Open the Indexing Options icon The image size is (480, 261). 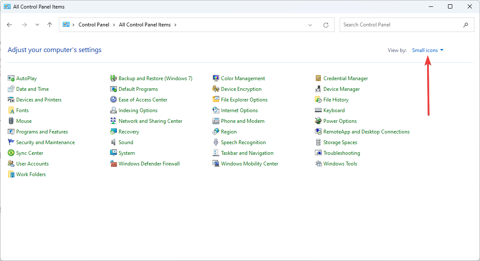tap(113, 110)
